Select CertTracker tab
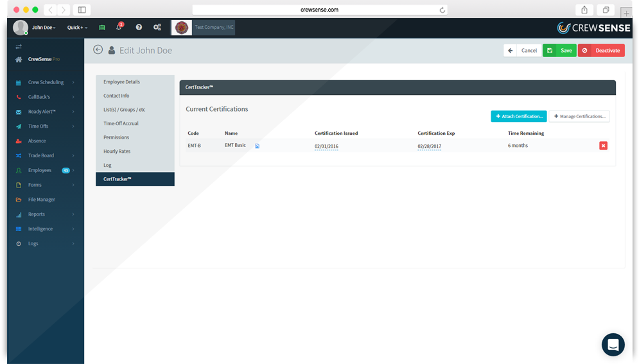Screen dimensions: 639x364 tap(135, 179)
